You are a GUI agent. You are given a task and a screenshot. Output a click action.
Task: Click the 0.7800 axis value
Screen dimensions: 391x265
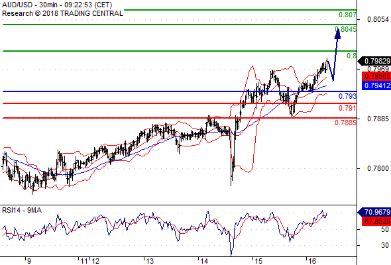click(x=378, y=169)
